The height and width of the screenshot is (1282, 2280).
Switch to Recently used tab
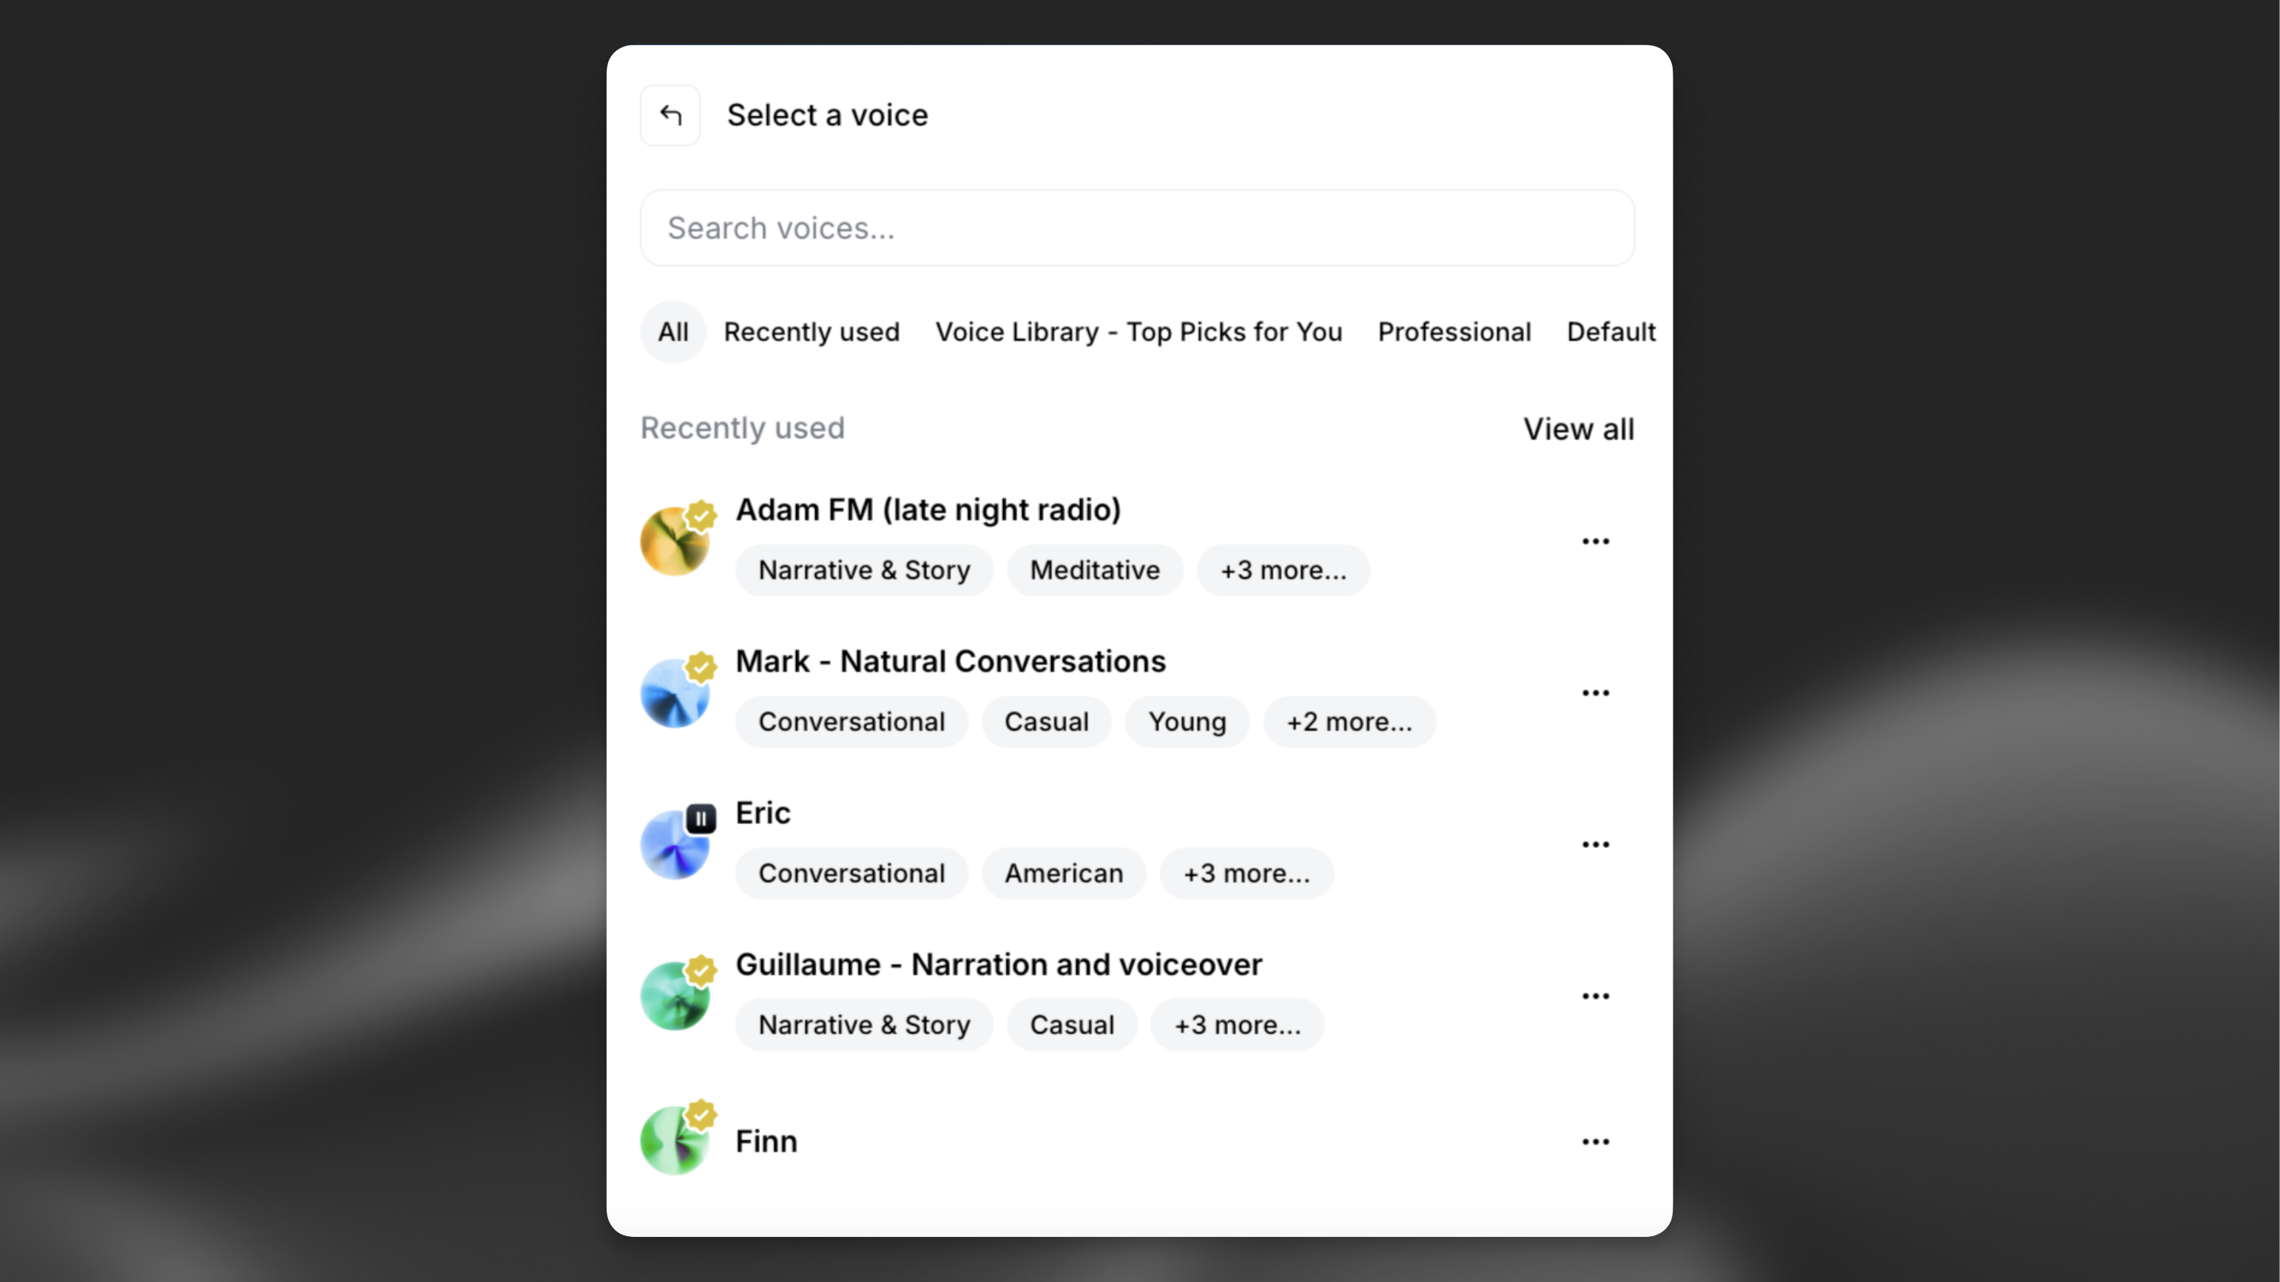click(x=812, y=332)
